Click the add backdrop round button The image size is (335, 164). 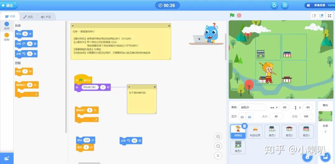325,157
